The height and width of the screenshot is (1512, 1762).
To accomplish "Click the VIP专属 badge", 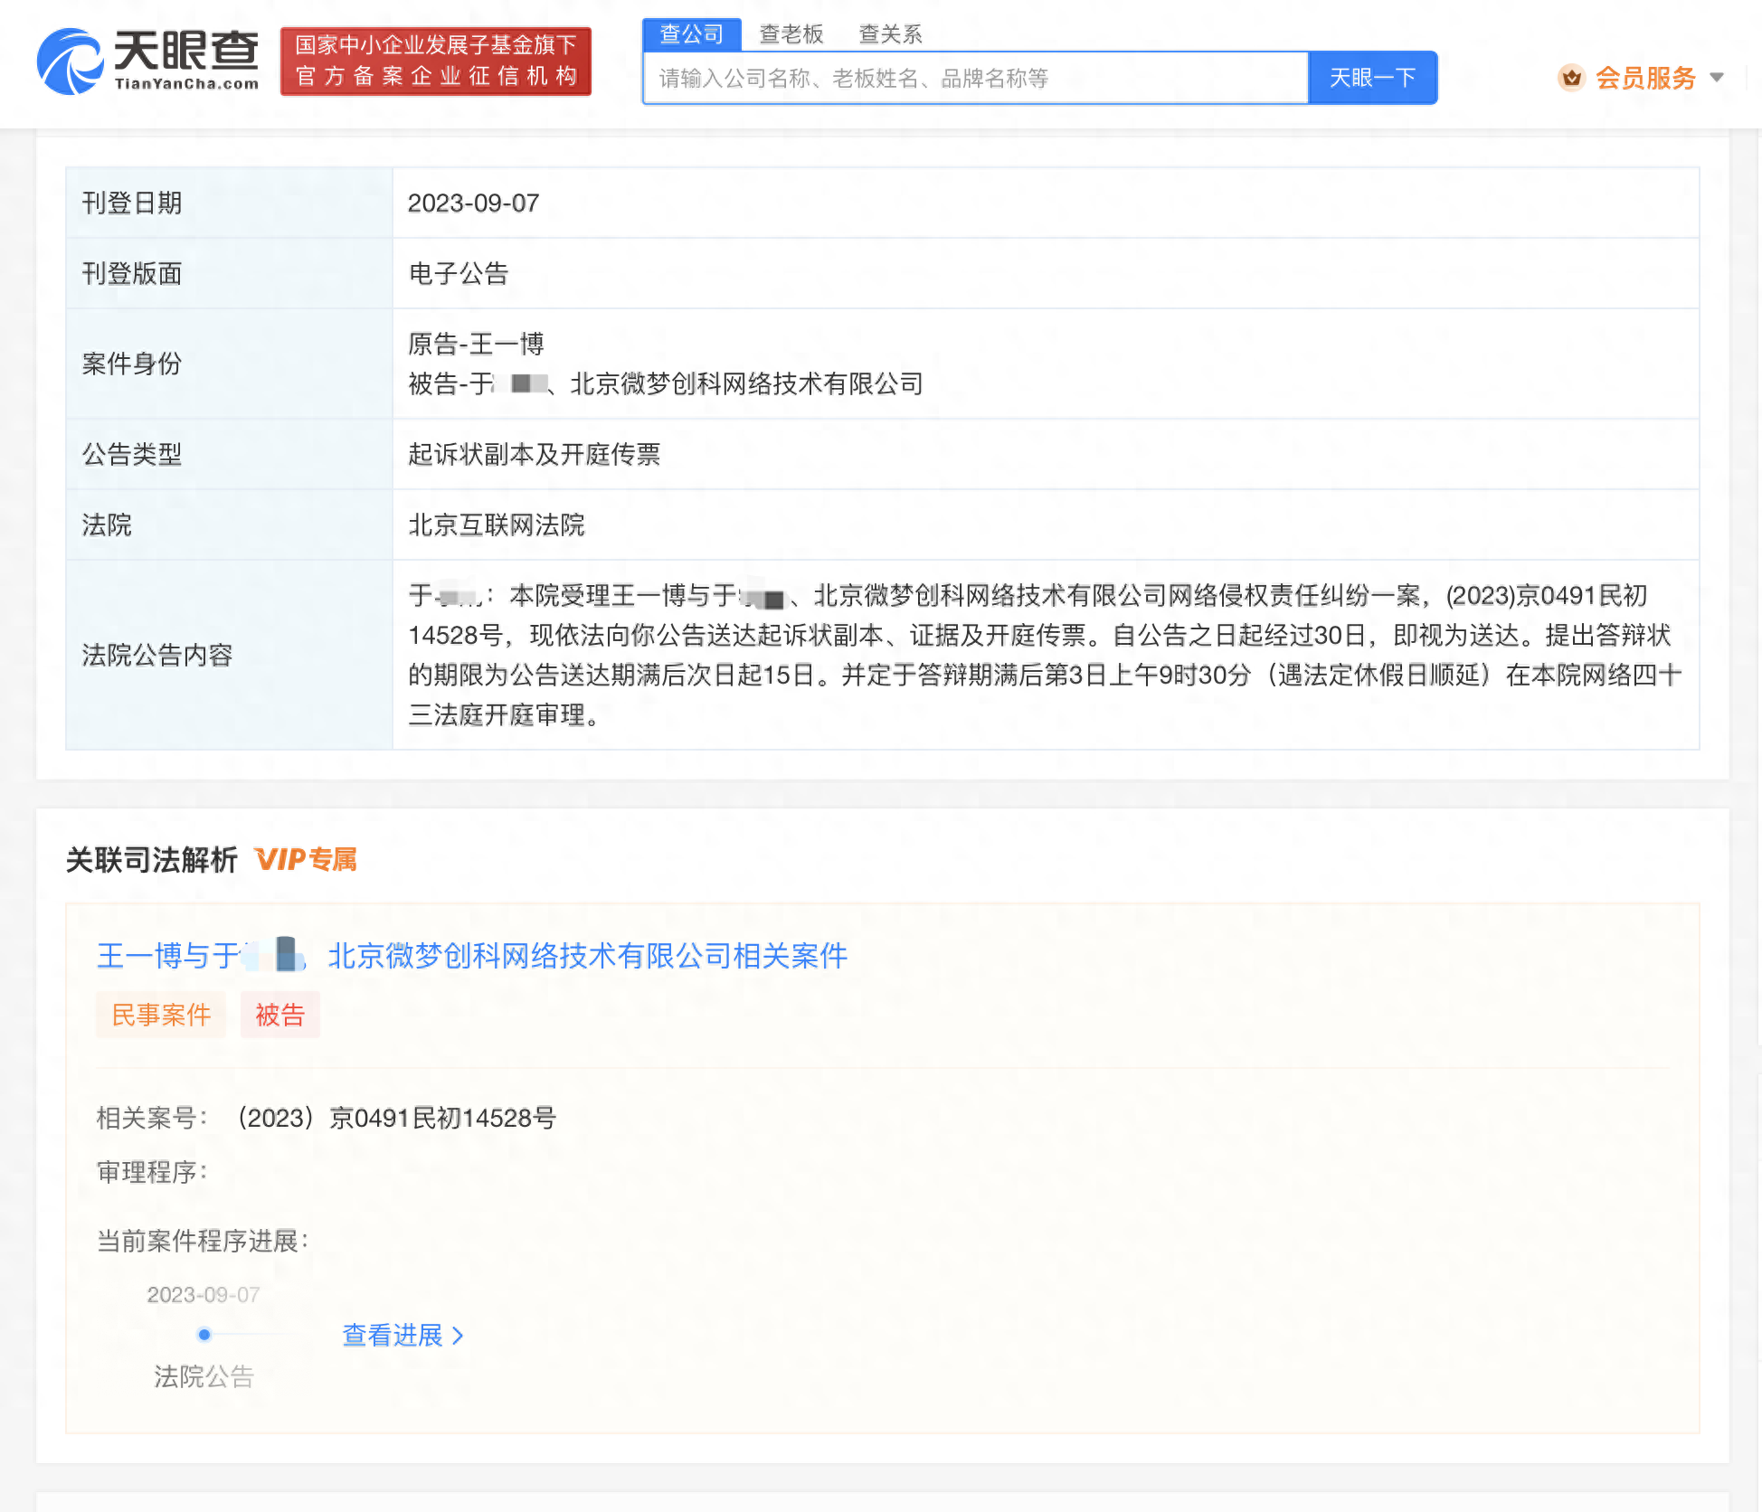I will 306,859.
